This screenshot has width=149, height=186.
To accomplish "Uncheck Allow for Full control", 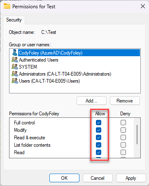I will click(x=98, y=122).
